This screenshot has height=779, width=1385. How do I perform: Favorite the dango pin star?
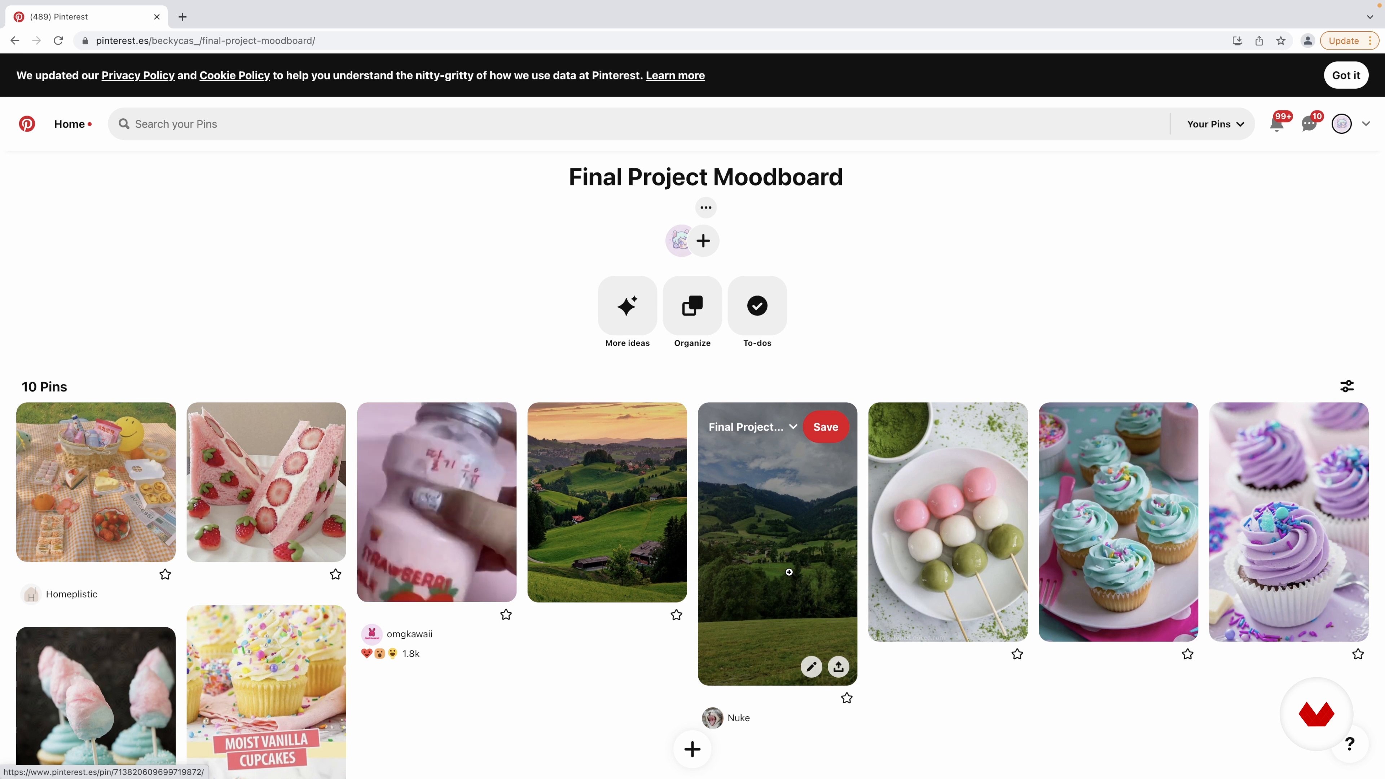pyautogui.click(x=1017, y=654)
